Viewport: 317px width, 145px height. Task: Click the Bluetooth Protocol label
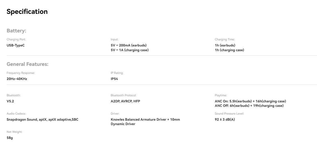point(124,95)
